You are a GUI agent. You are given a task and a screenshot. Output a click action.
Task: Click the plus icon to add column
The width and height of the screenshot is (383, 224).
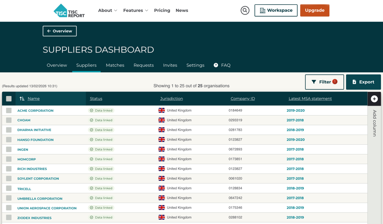(x=374, y=99)
